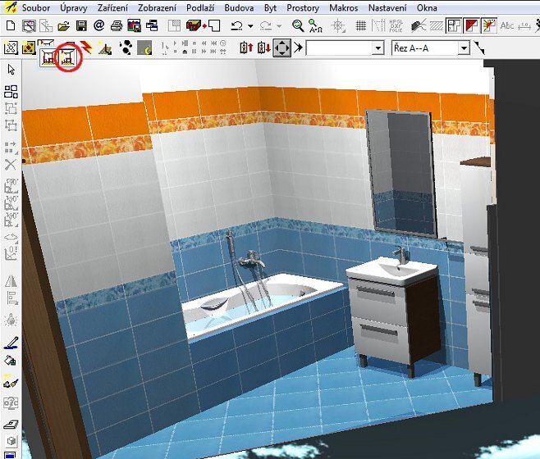The height and width of the screenshot is (459, 540).
Task: Click the double arrow next to pan button
Action: [298, 48]
